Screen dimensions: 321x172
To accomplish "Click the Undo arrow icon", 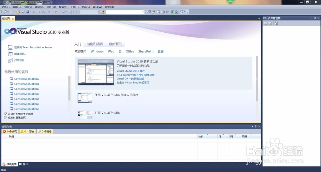I will click(x=49, y=12).
